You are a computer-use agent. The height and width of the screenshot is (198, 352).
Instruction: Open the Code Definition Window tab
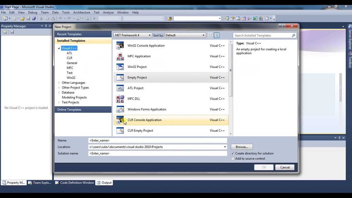click(75, 183)
